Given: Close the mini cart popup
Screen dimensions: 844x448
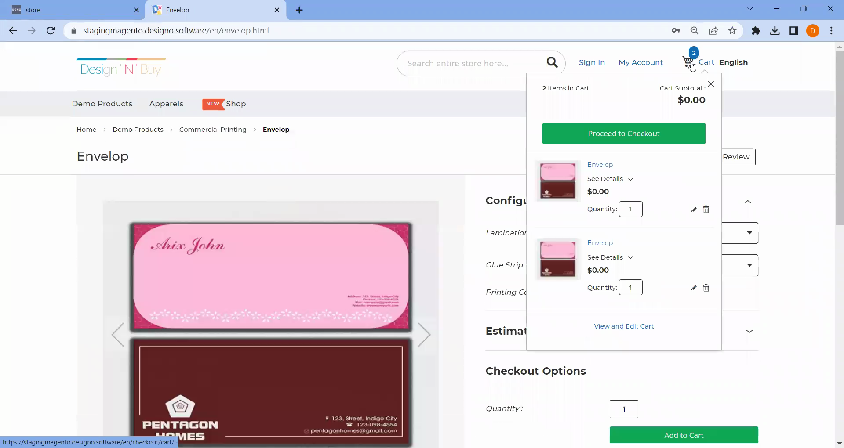Looking at the screenshot, I should click(x=711, y=84).
